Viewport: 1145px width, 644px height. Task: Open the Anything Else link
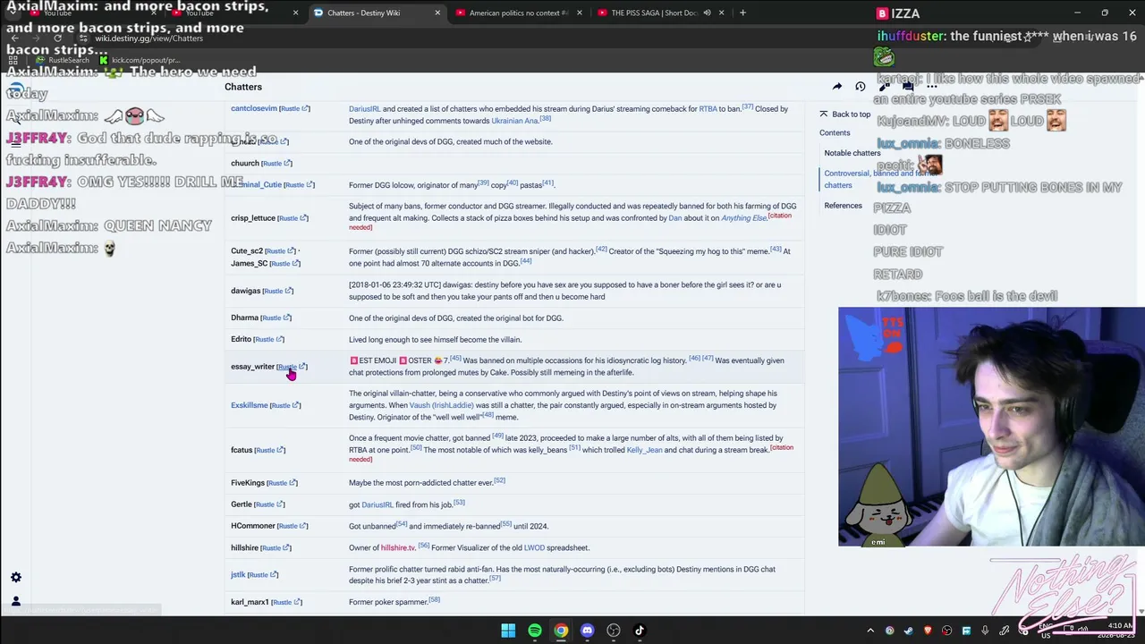coord(743,218)
